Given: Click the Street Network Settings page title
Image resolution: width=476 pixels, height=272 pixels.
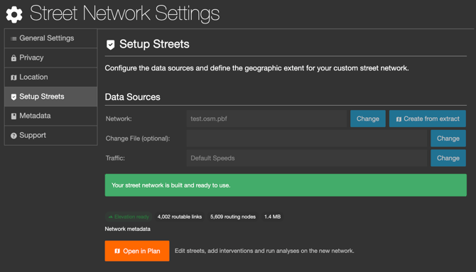Looking at the screenshot, I should point(124,13).
